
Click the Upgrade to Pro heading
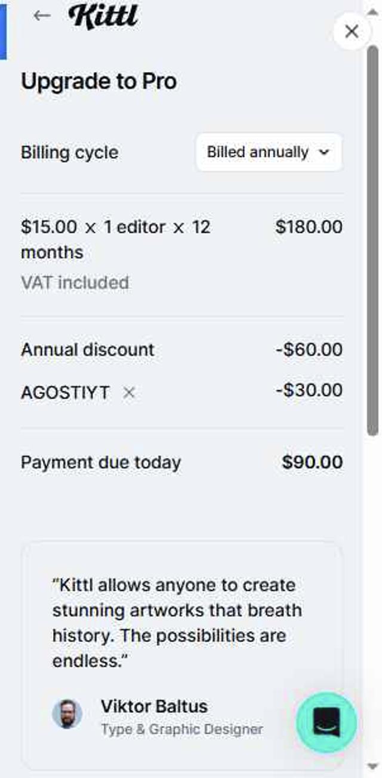98,81
